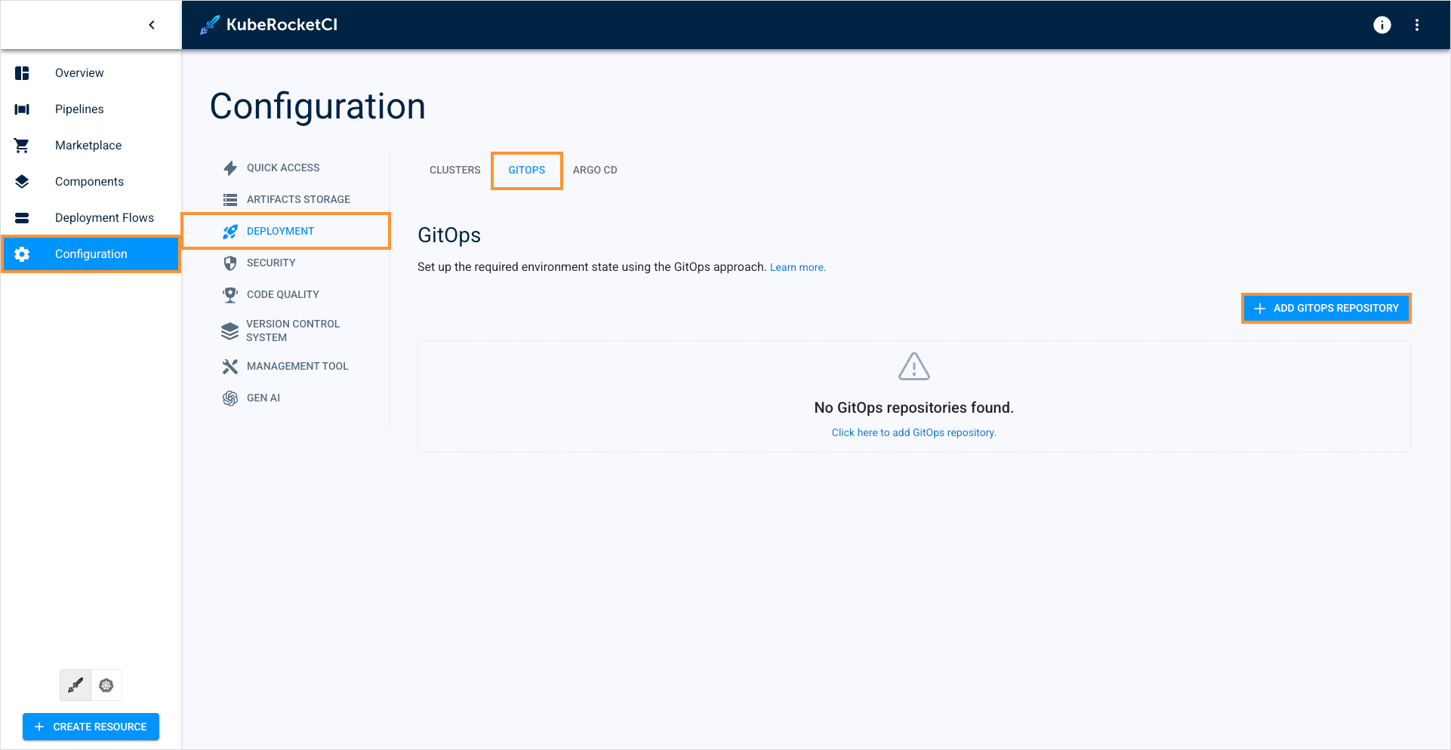Click the Version Control System layers icon
The height and width of the screenshot is (750, 1451).
(230, 330)
